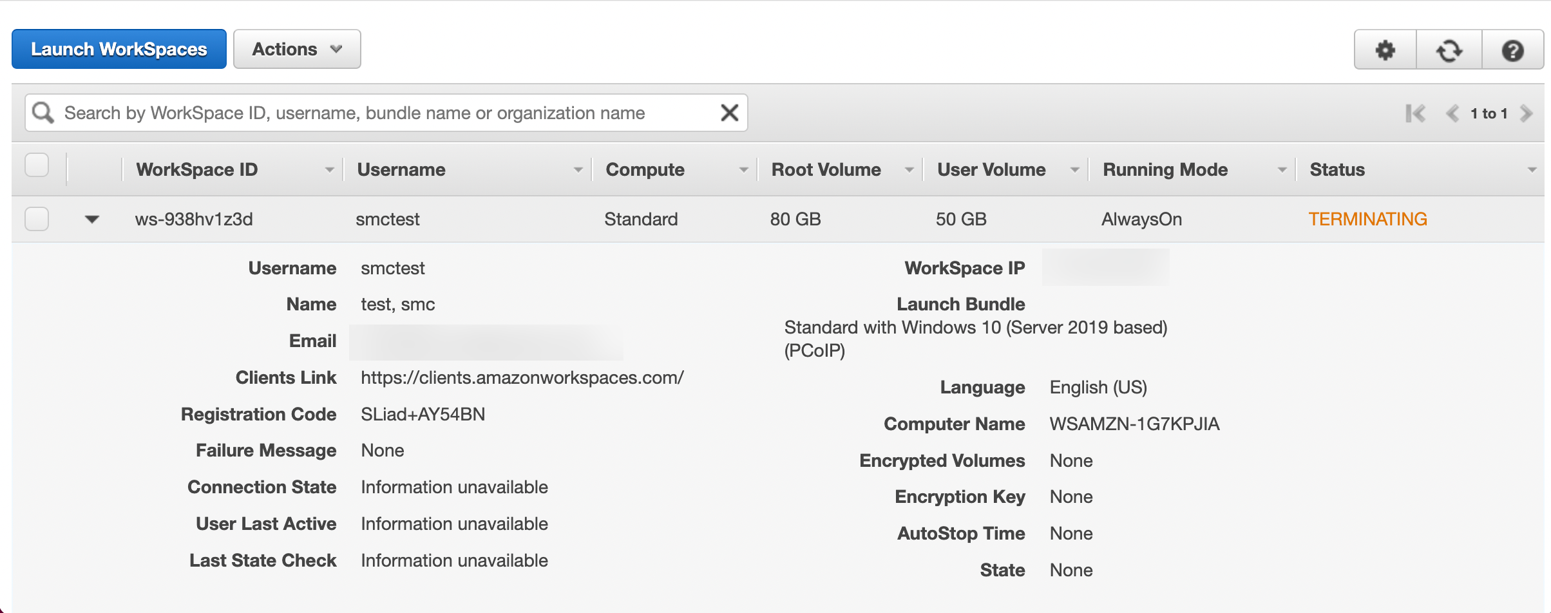
Task: Open the WorkSpace ID column dropdown
Action: pos(330,169)
